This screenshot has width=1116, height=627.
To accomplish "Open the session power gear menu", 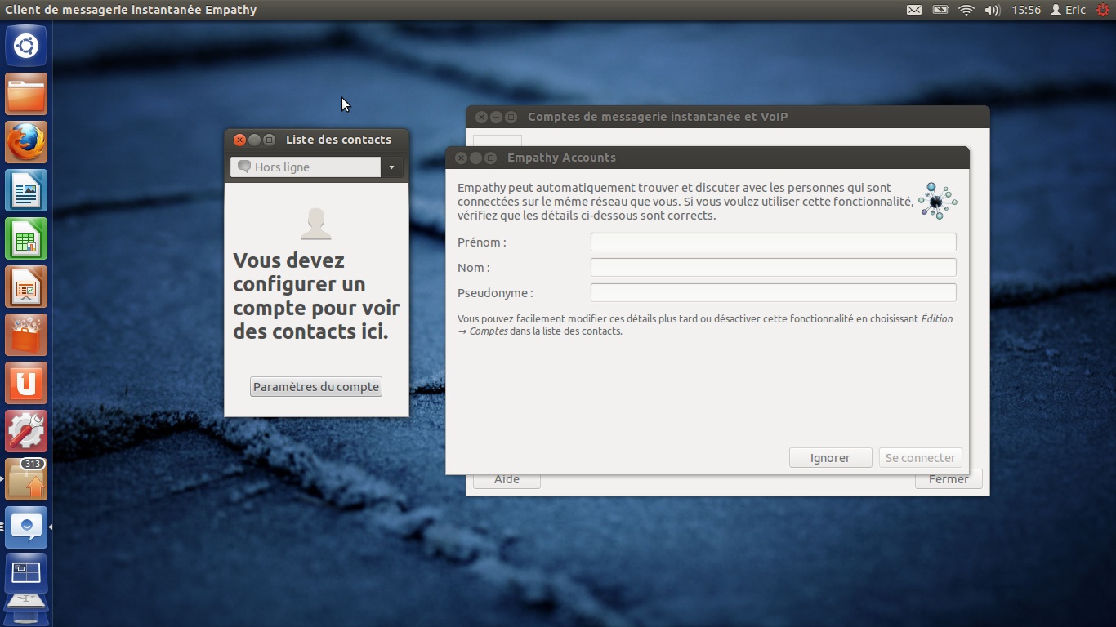I will pos(1103,10).
